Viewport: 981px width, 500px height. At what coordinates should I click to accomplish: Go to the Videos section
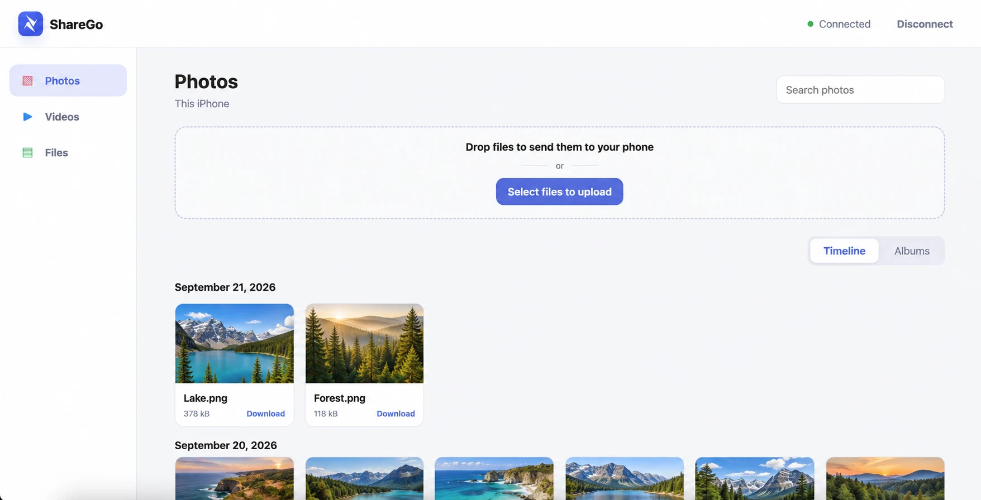click(x=68, y=117)
